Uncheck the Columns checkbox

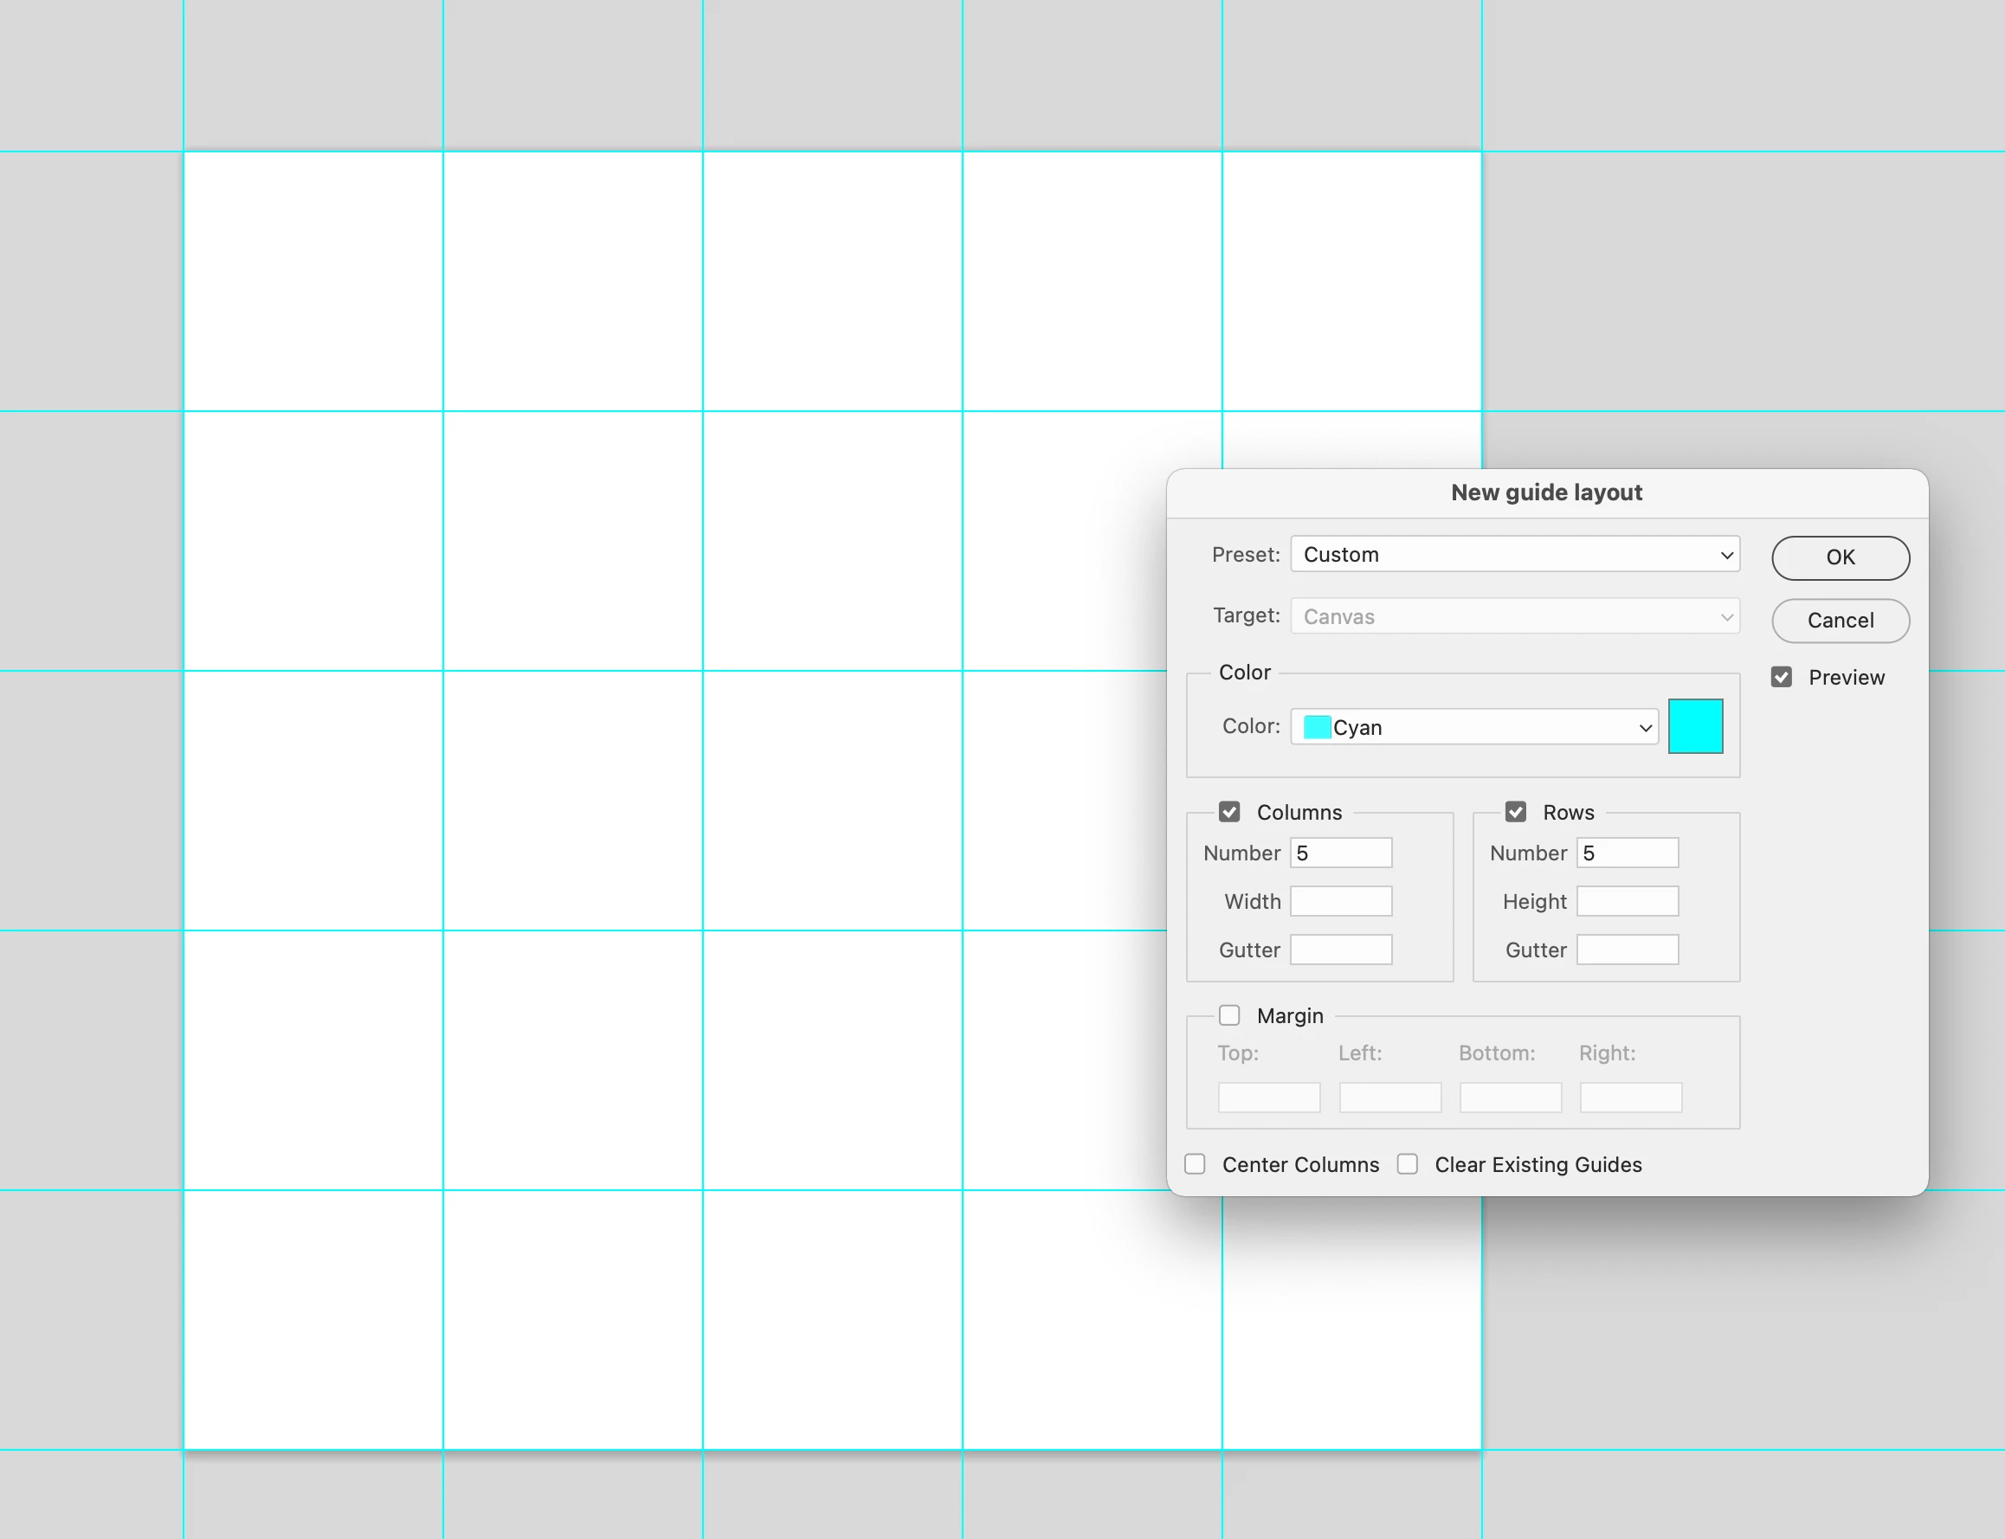click(x=1230, y=813)
